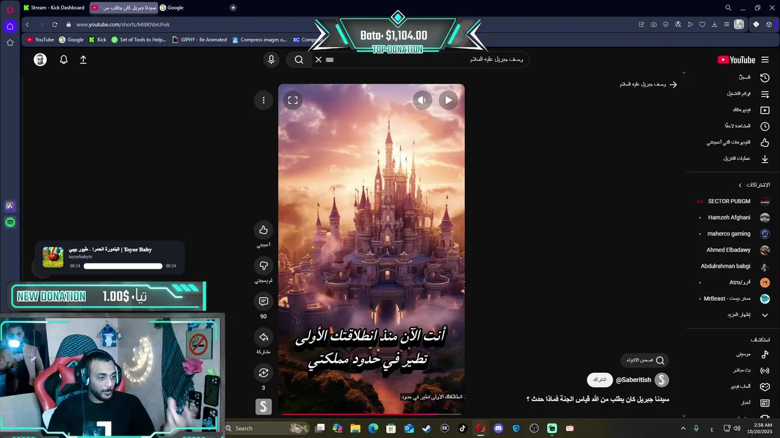Select the active YouTube Shorts tab
This screenshot has height=438, width=780.
124,7
